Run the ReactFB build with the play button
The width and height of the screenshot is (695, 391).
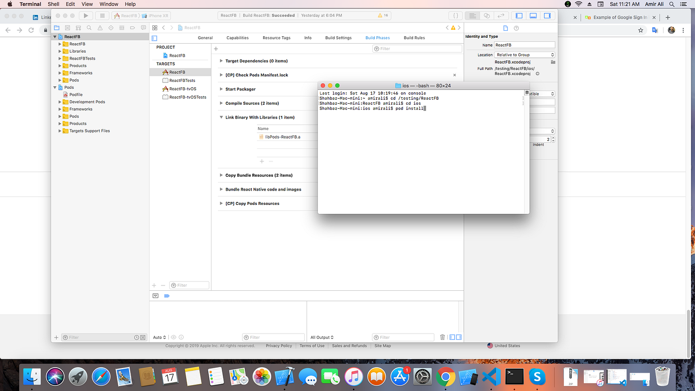[x=86, y=16]
